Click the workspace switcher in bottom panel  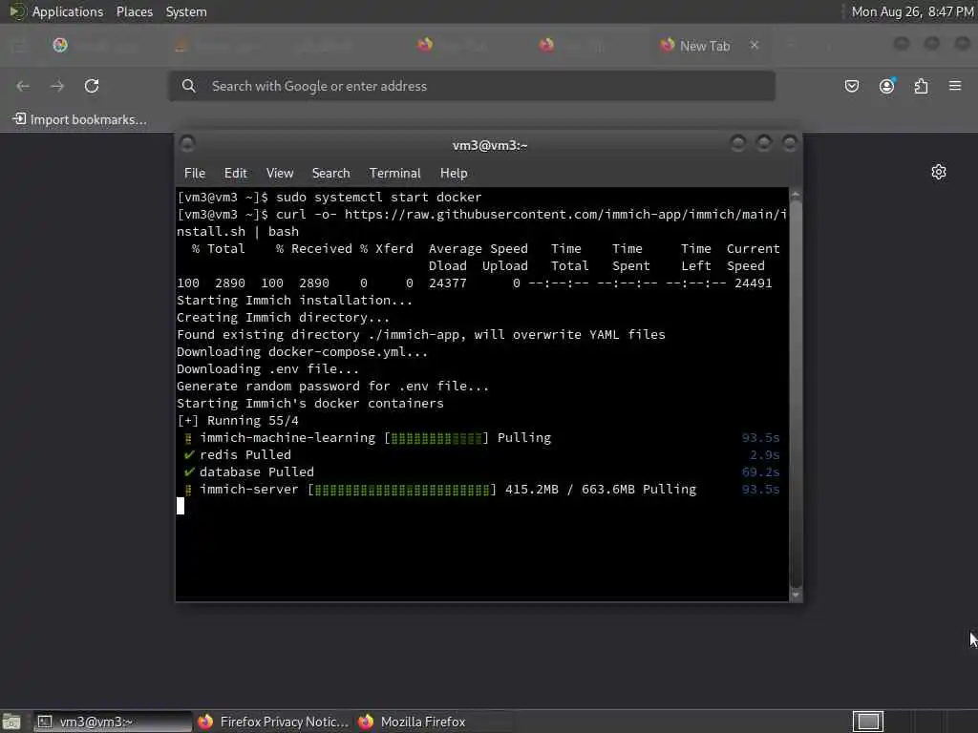(x=867, y=722)
